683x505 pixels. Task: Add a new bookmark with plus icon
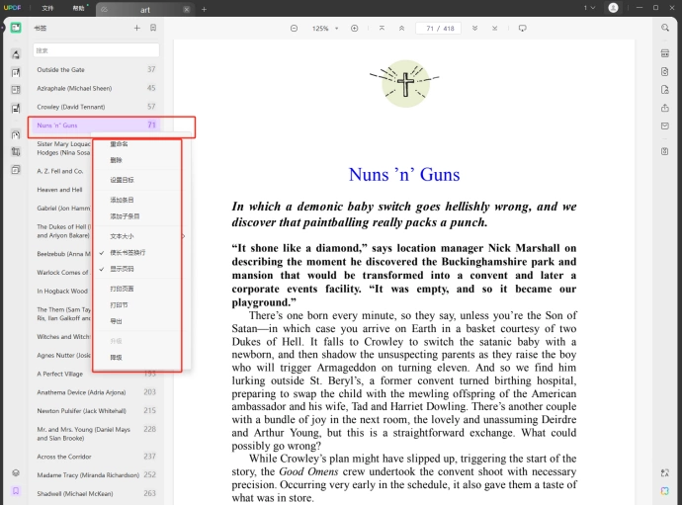pos(136,28)
